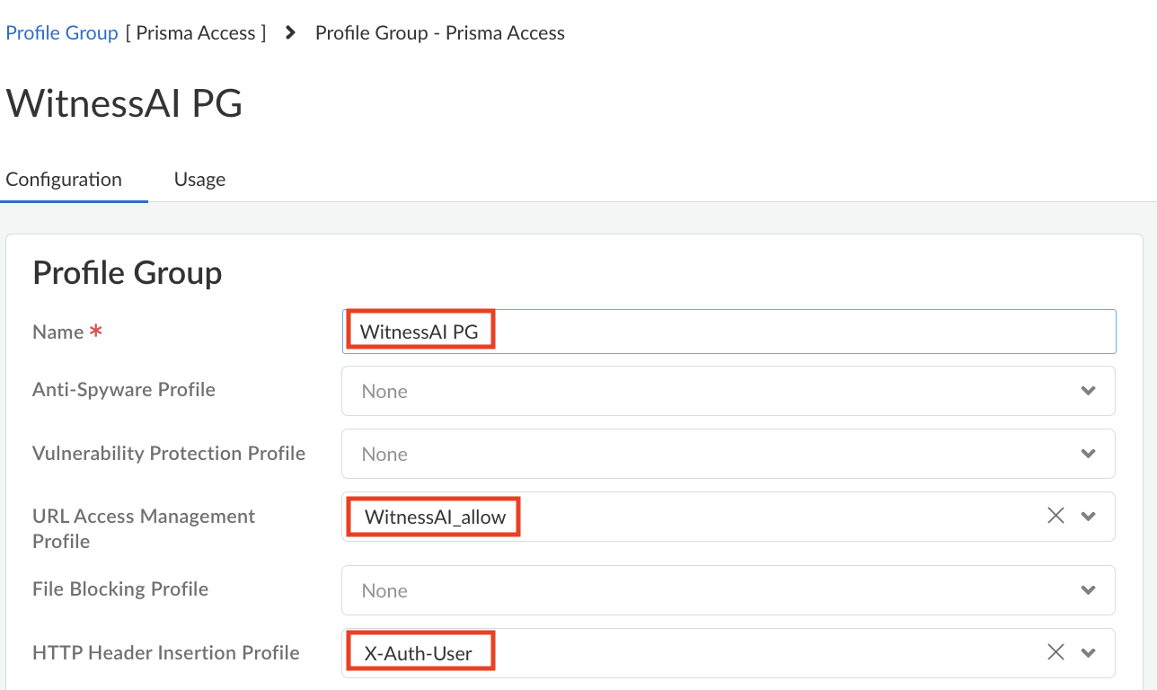Click the Vulnerability Protection Profile None field
1157x690 pixels.
coord(701,454)
